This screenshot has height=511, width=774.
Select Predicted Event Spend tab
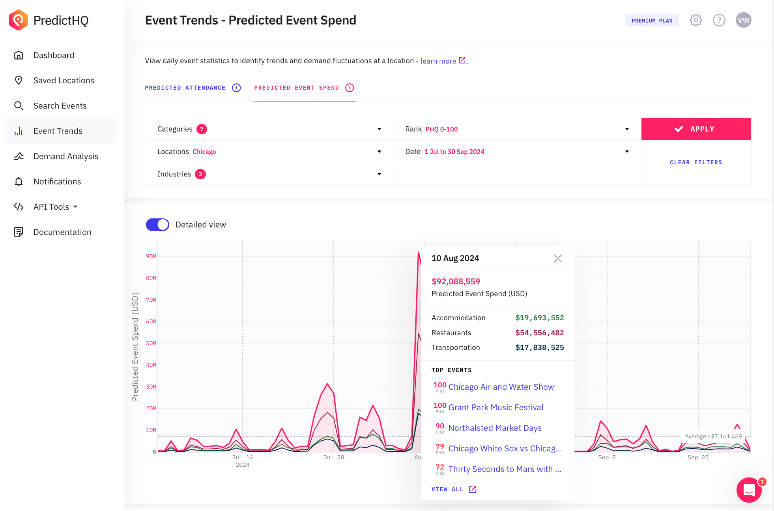click(296, 88)
